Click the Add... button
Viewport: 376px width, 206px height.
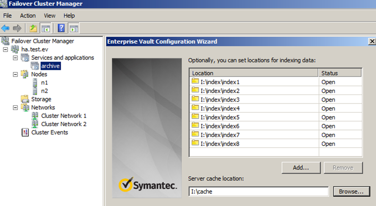[x=301, y=168]
